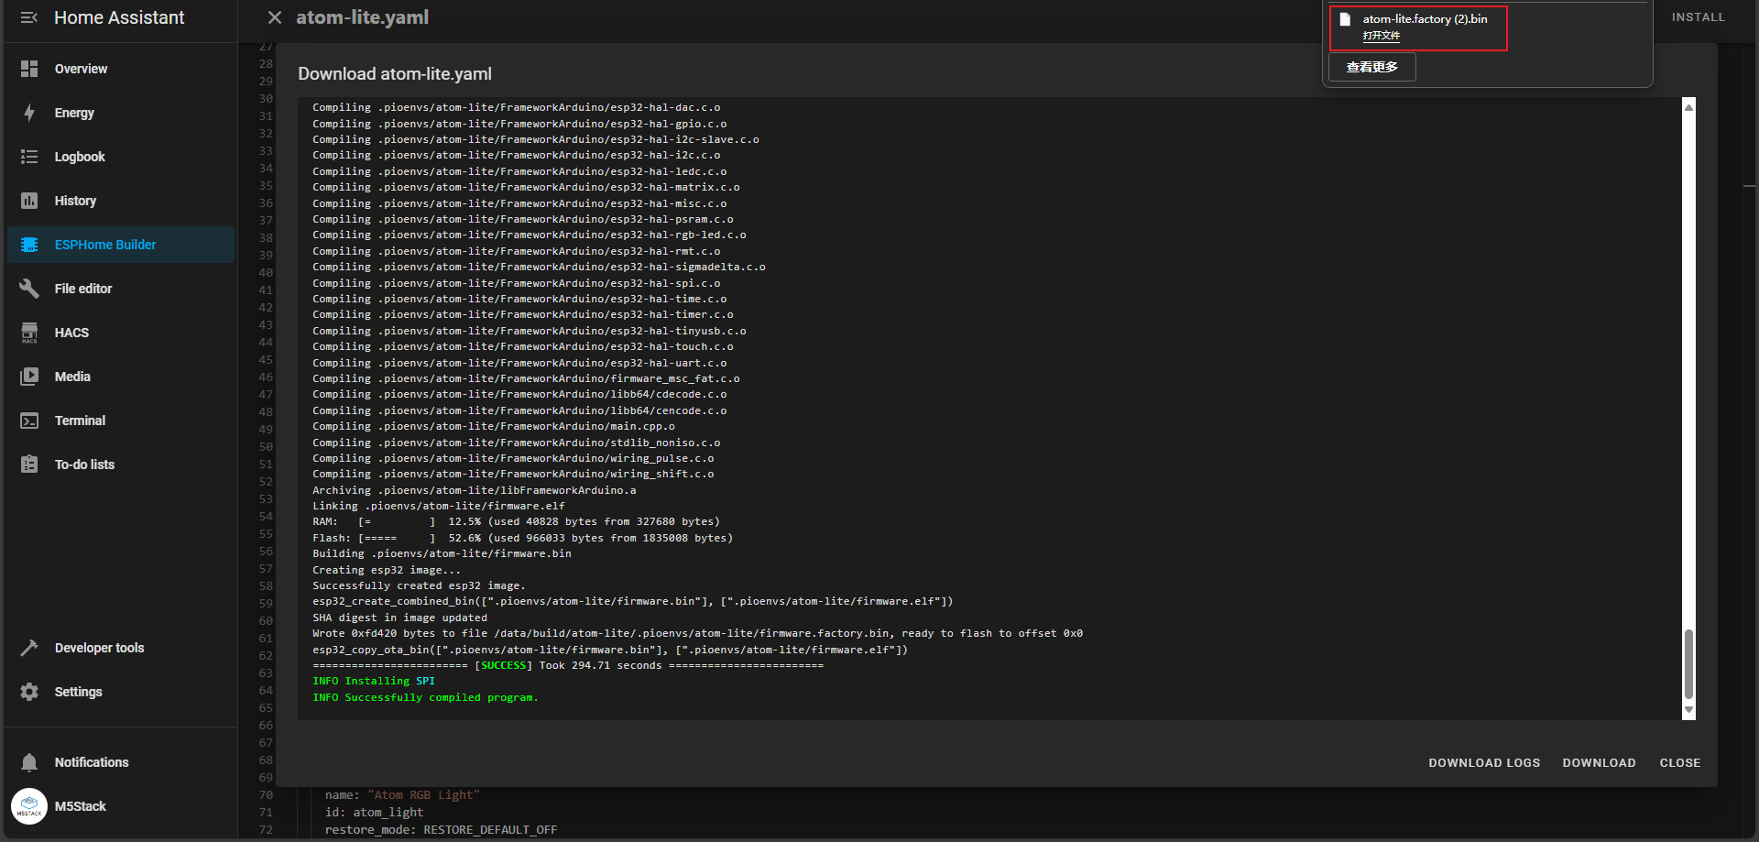Open the Logbook list icon
Viewport: 1759px width, 842px height.
point(29,157)
